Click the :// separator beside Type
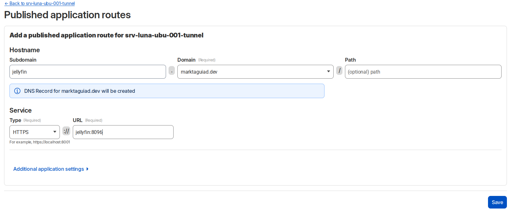The image size is (511, 217). click(x=66, y=131)
